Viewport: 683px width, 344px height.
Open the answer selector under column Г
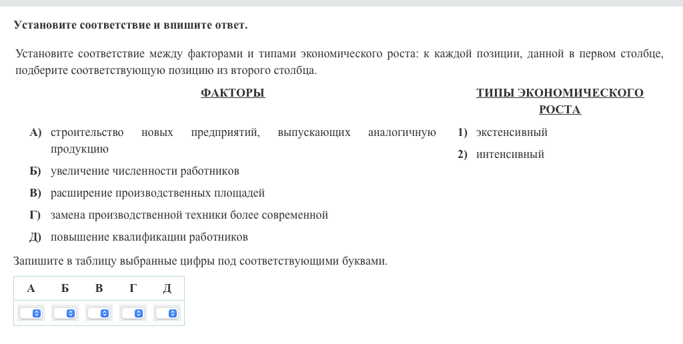pyautogui.click(x=133, y=313)
